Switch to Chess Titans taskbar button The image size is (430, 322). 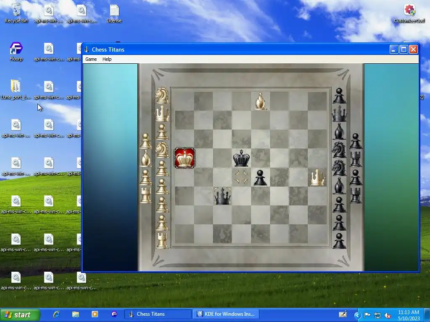(x=158, y=314)
